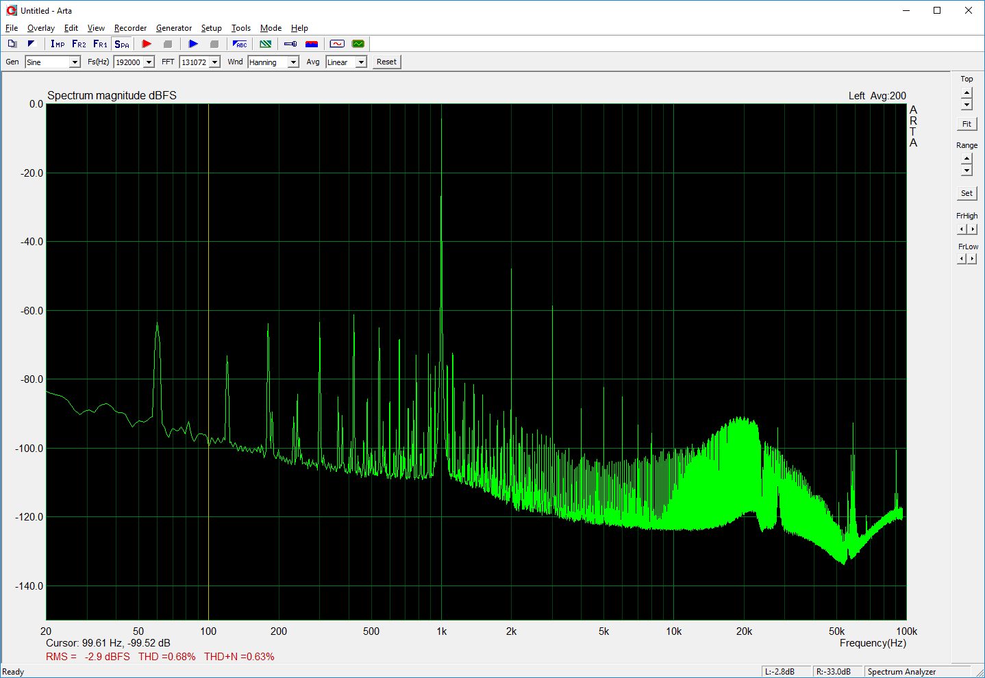Click the THD+N =0.63% readout

239,657
